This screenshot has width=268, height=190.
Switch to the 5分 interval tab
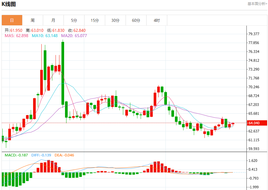click(74, 20)
